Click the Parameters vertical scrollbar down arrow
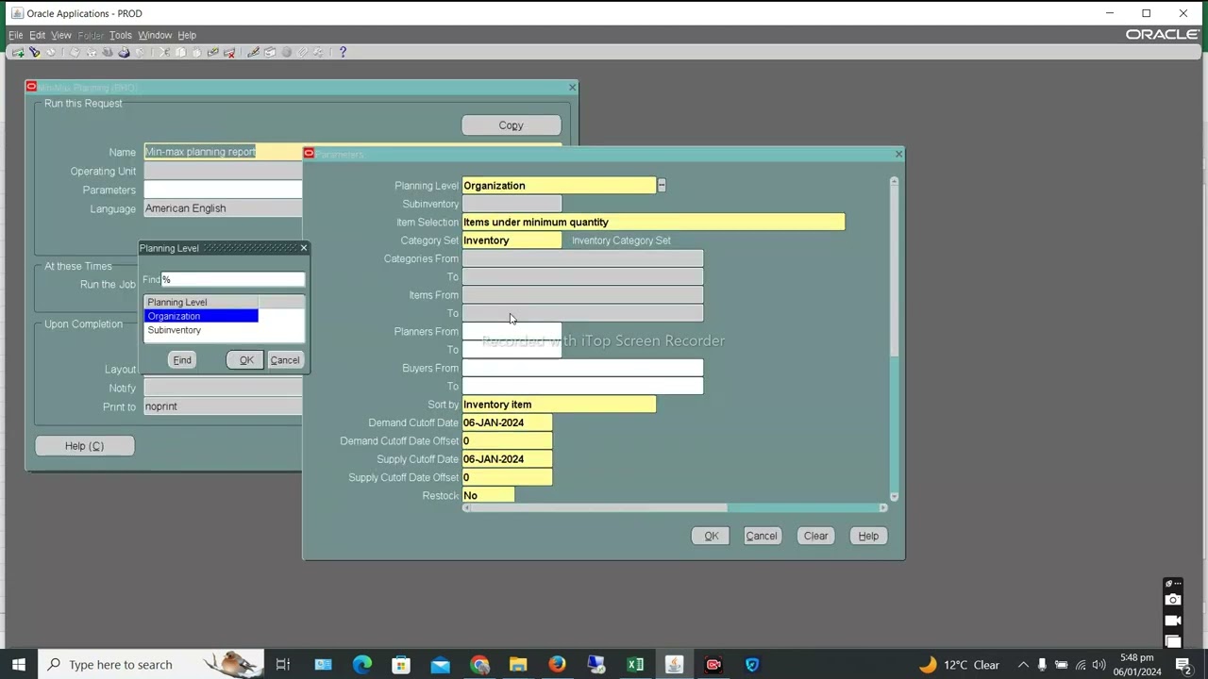 [894, 496]
